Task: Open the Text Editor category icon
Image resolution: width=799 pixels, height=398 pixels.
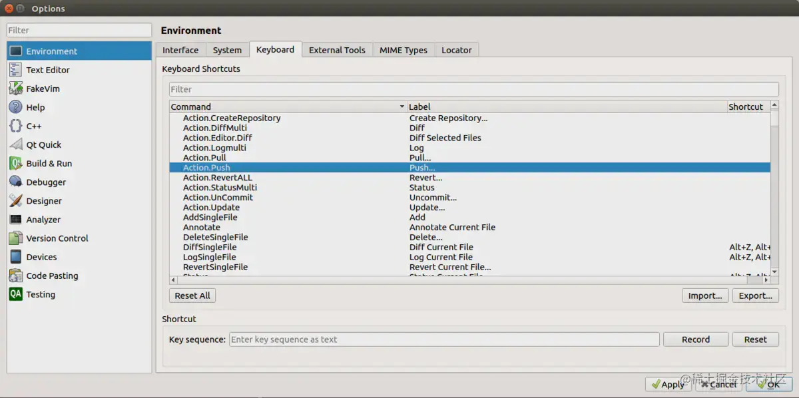Action: tap(16, 70)
